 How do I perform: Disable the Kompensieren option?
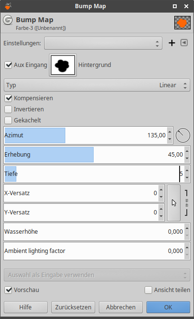pos(8,98)
